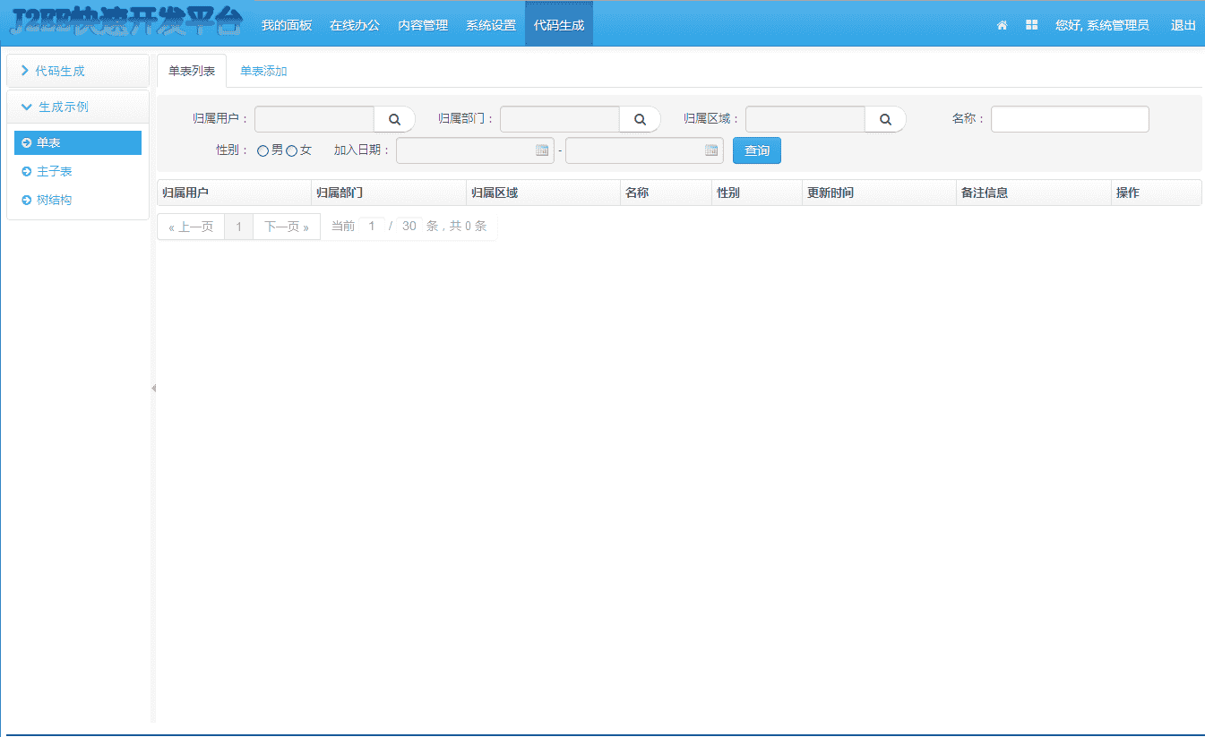Click the 更新时间 column header

click(879, 193)
